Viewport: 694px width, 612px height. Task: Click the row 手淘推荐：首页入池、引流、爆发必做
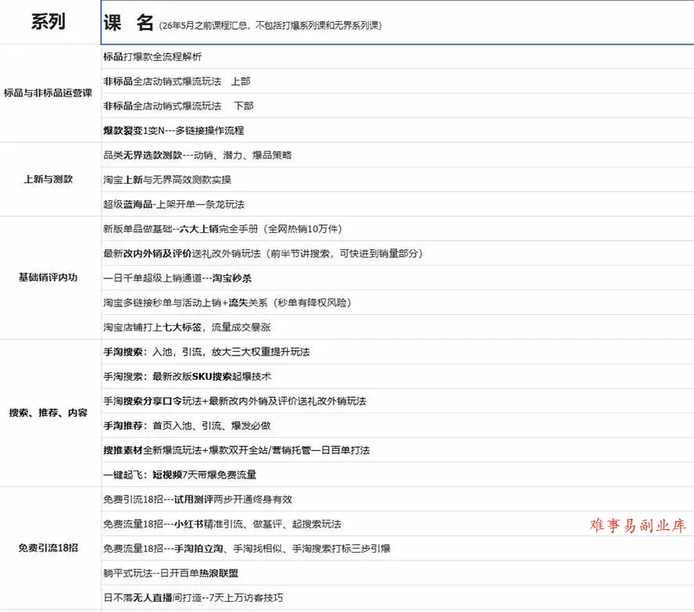(x=398, y=426)
